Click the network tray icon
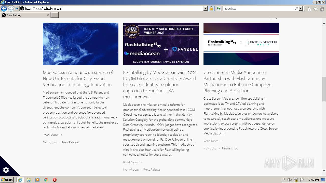Screen dimensions: 326x183 pyautogui.click(x=296, y=180)
